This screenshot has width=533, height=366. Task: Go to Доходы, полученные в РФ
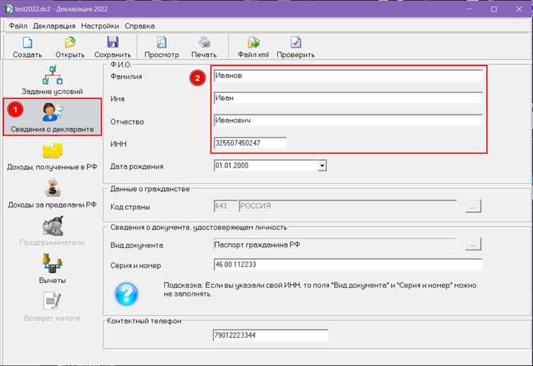(52, 156)
